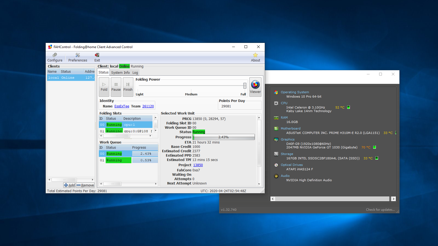Click the Graphics monitor icon in Speccy

pyautogui.click(x=276, y=139)
